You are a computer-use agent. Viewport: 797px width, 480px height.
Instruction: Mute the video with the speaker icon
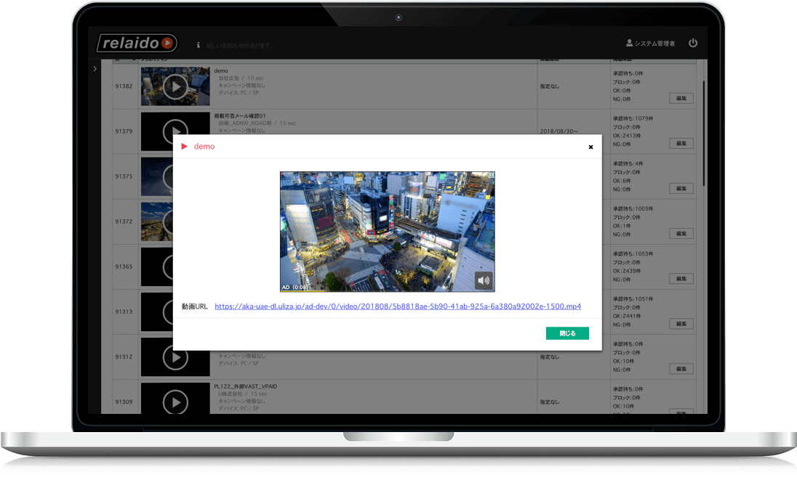click(484, 280)
